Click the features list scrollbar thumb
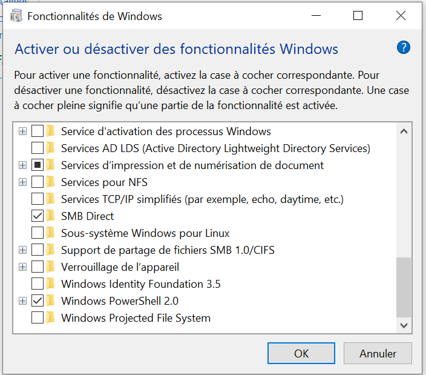Image resolution: width=426 pixels, height=375 pixels. [404, 287]
